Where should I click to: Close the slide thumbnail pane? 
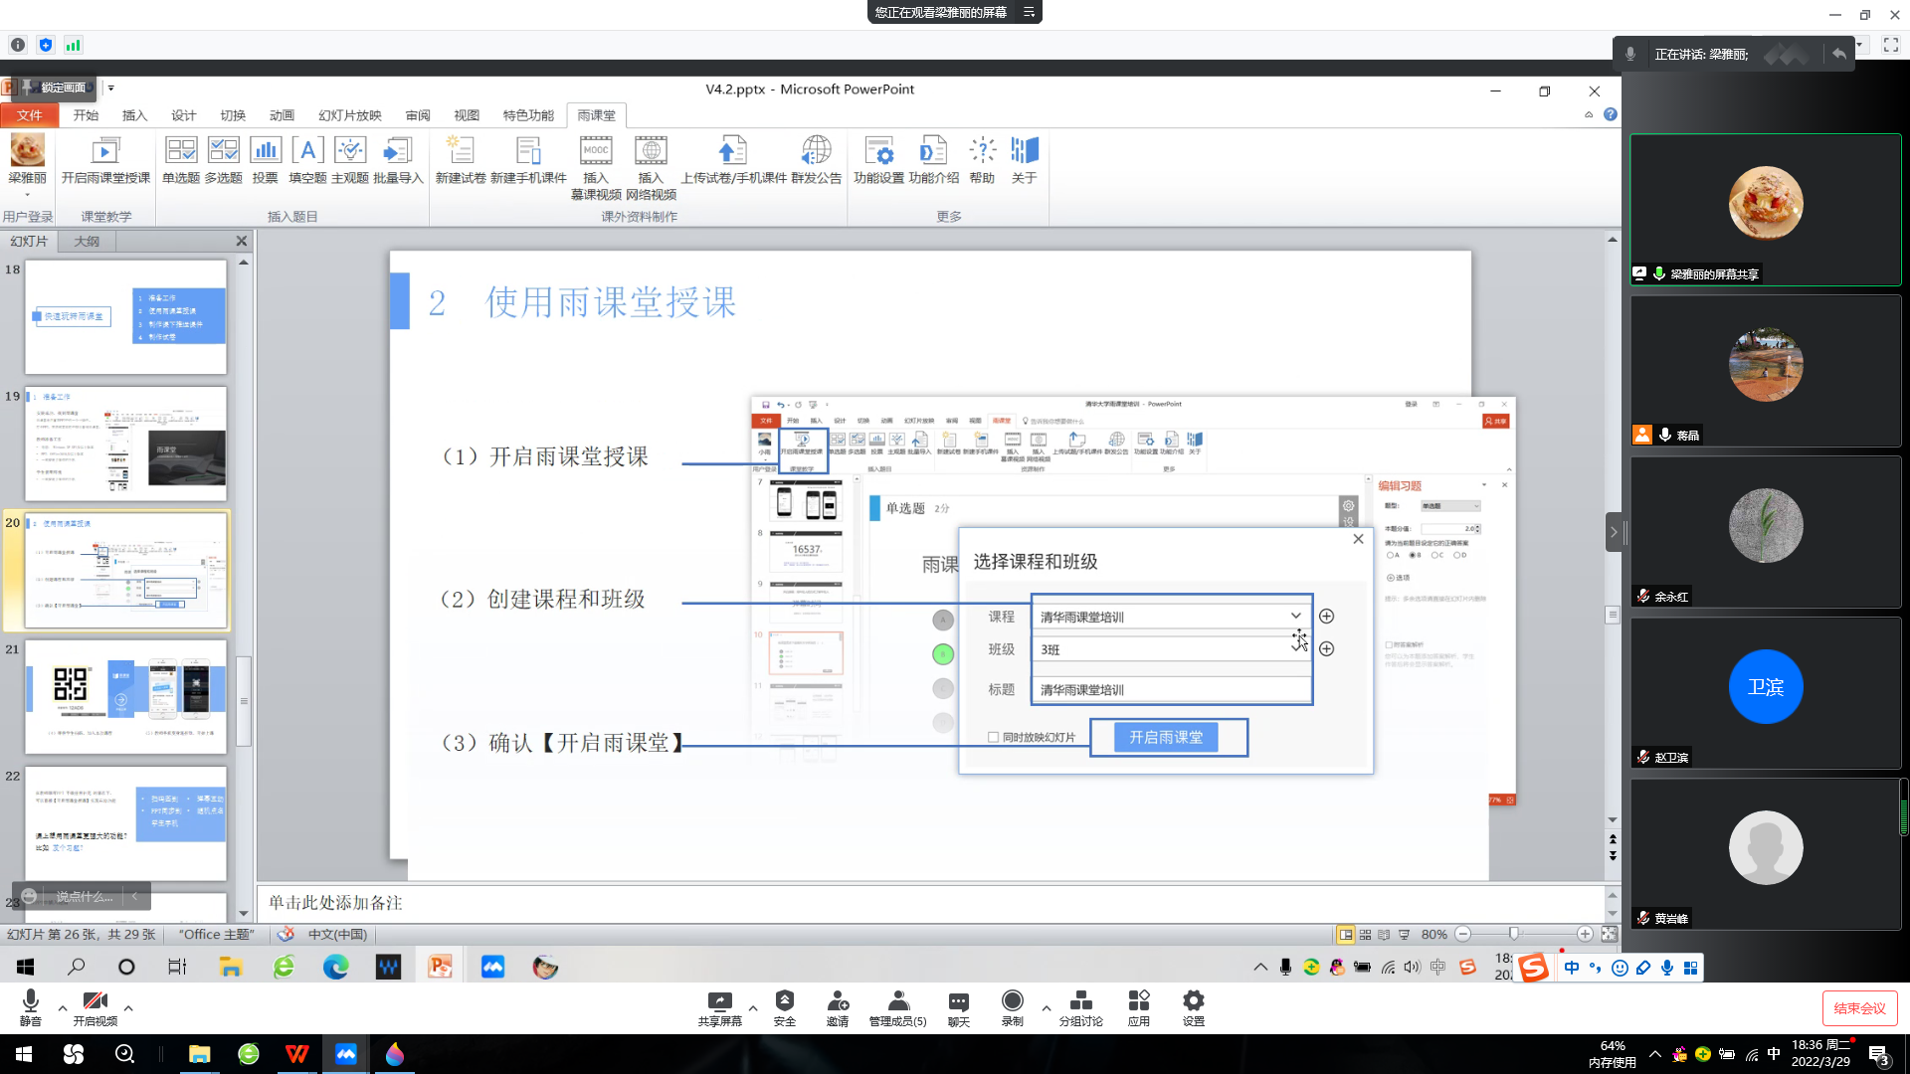241,241
